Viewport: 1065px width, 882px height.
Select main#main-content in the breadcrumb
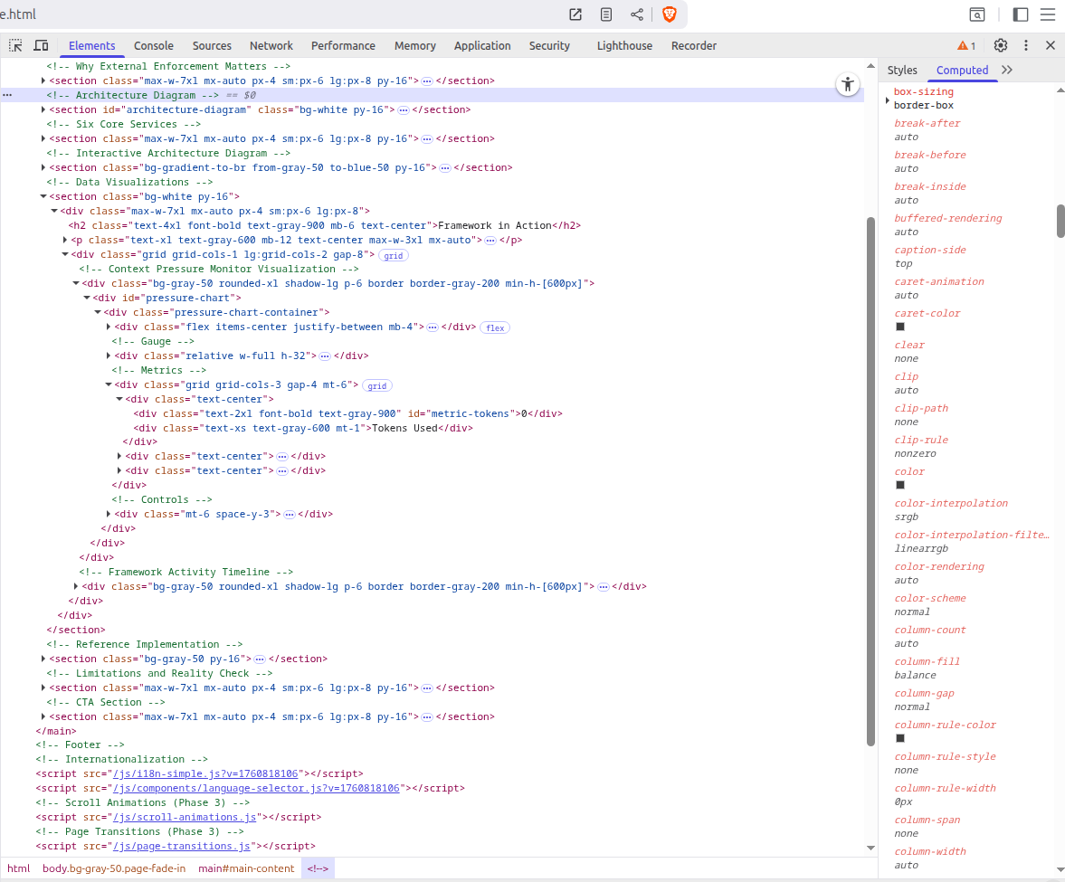(x=246, y=868)
